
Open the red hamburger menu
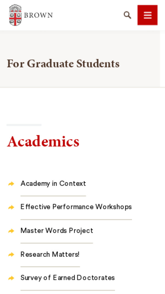click(x=147, y=15)
